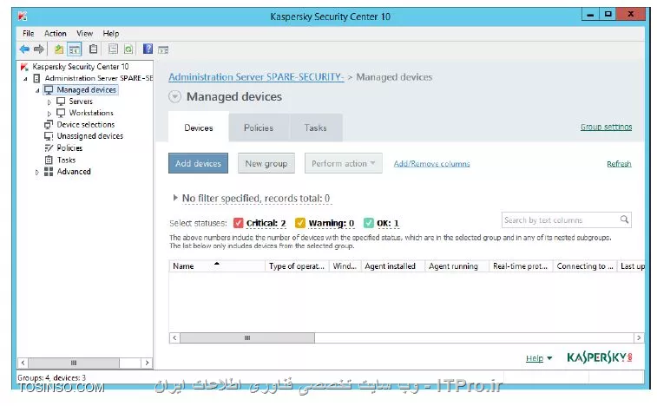Click the Kaspersky logo in the title bar
The height and width of the screenshot is (406, 657).
coord(23,16)
